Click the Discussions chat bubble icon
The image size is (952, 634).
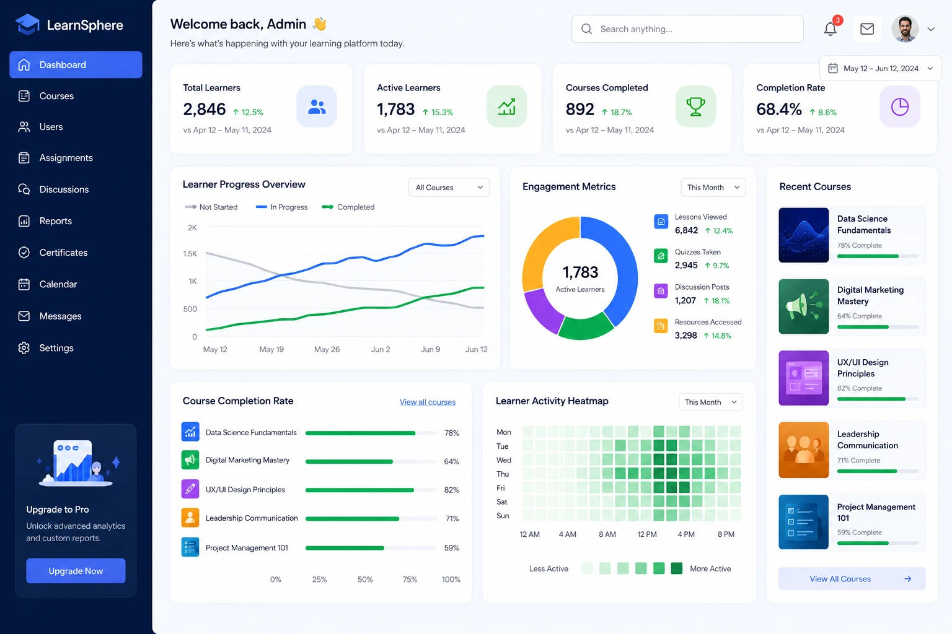(24, 189)
